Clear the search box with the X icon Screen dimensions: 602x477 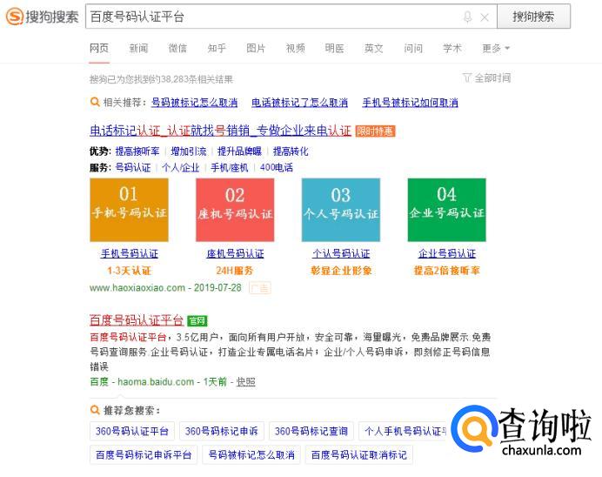click(x=485, y=17)
